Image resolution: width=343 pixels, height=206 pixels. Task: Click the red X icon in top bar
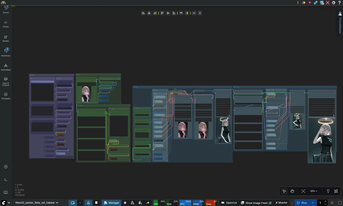(x=328, y=3)
